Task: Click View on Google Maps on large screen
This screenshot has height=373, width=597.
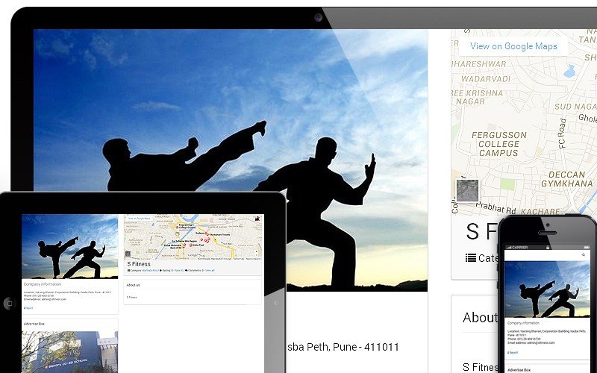Action: [513, 46]
